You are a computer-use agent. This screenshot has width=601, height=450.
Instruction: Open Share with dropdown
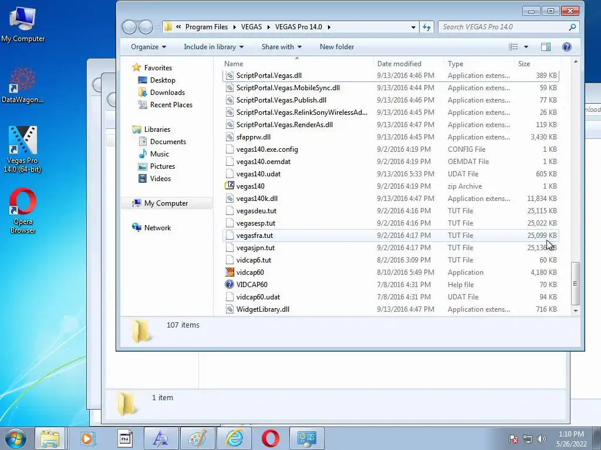pyautogui.click(x=281, y=47)
